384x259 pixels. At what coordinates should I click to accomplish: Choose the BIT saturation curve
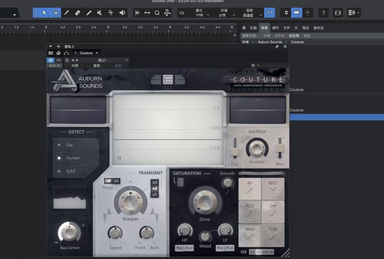coord(250,188)
